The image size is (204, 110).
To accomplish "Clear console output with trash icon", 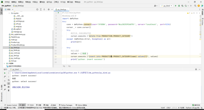I will click(x=8, y=90).
